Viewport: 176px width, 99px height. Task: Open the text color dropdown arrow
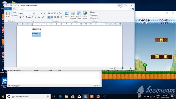pyautogui.click(x=41, y=17)
